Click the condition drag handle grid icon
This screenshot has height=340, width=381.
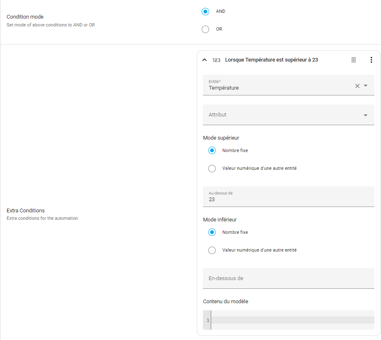[x=354, y=60]
